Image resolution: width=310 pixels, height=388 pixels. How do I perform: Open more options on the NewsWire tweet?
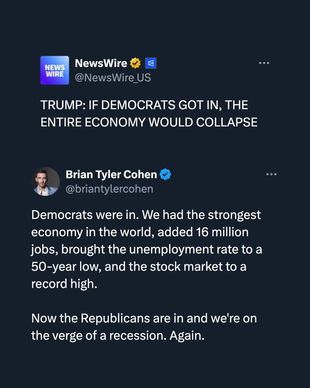click(264, 63)
